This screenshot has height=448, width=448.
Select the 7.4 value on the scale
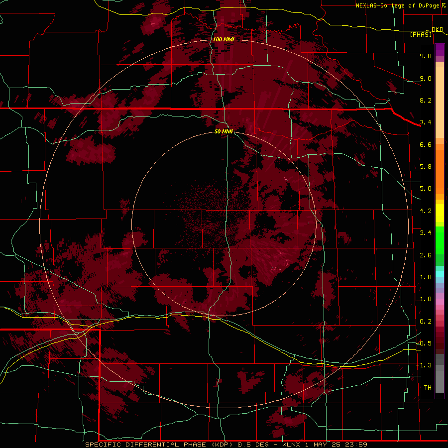point(426,122)
